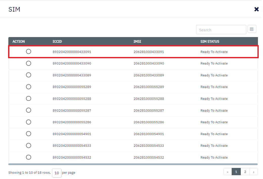This screenshot has width=263, height=179.
Task: Open the rows per page dropdown
Action: [57, 173]
